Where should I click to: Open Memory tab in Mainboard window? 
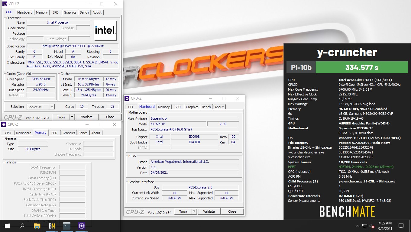[x=164, y=107]
